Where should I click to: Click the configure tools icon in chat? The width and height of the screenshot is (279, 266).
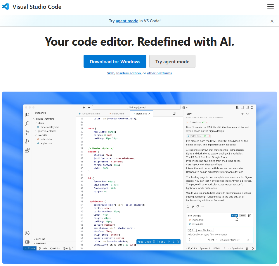(190, 230)
